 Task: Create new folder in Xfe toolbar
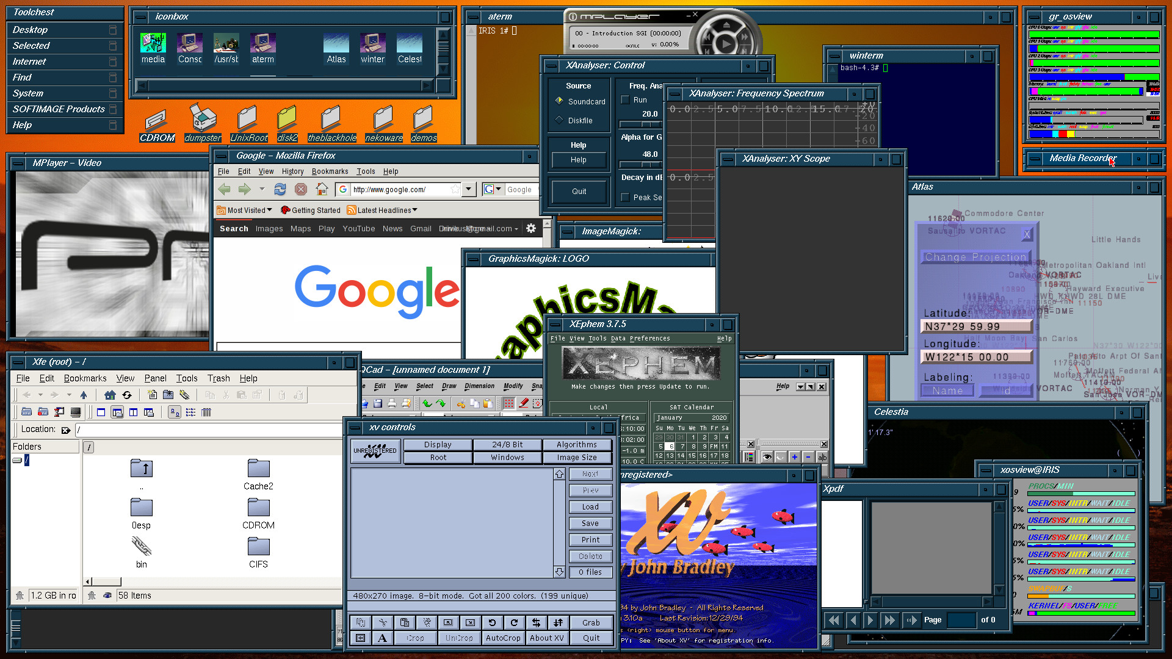(168, 395)
